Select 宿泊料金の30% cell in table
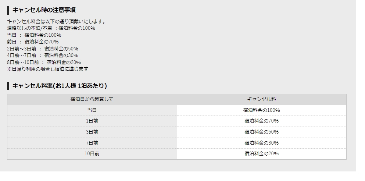The width and height of the screenshot is (365, 181). [262, 143]
